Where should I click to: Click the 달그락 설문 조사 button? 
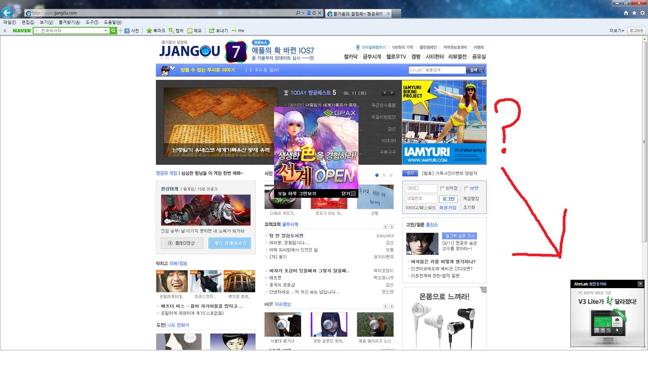(x=459, y=236)
